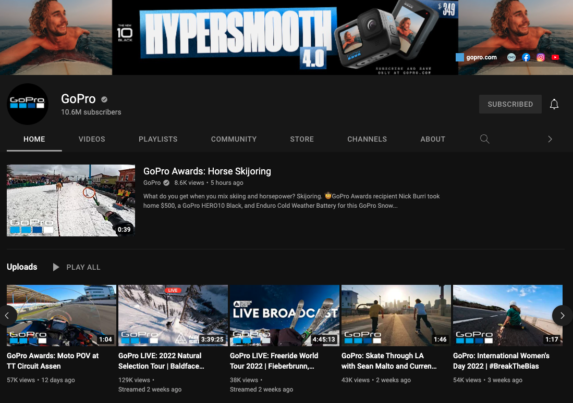573x403 pixels.
Task: Switch to the VIDEOS tab
Action: (92, 139)
